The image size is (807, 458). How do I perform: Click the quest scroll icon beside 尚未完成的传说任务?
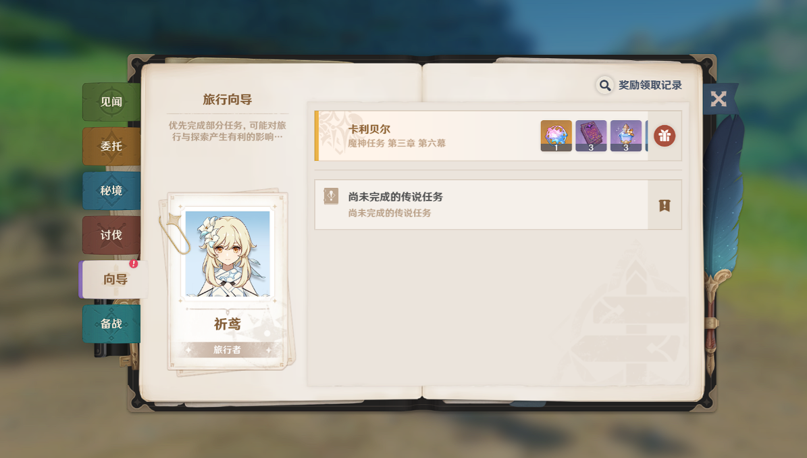coord(331,196)
